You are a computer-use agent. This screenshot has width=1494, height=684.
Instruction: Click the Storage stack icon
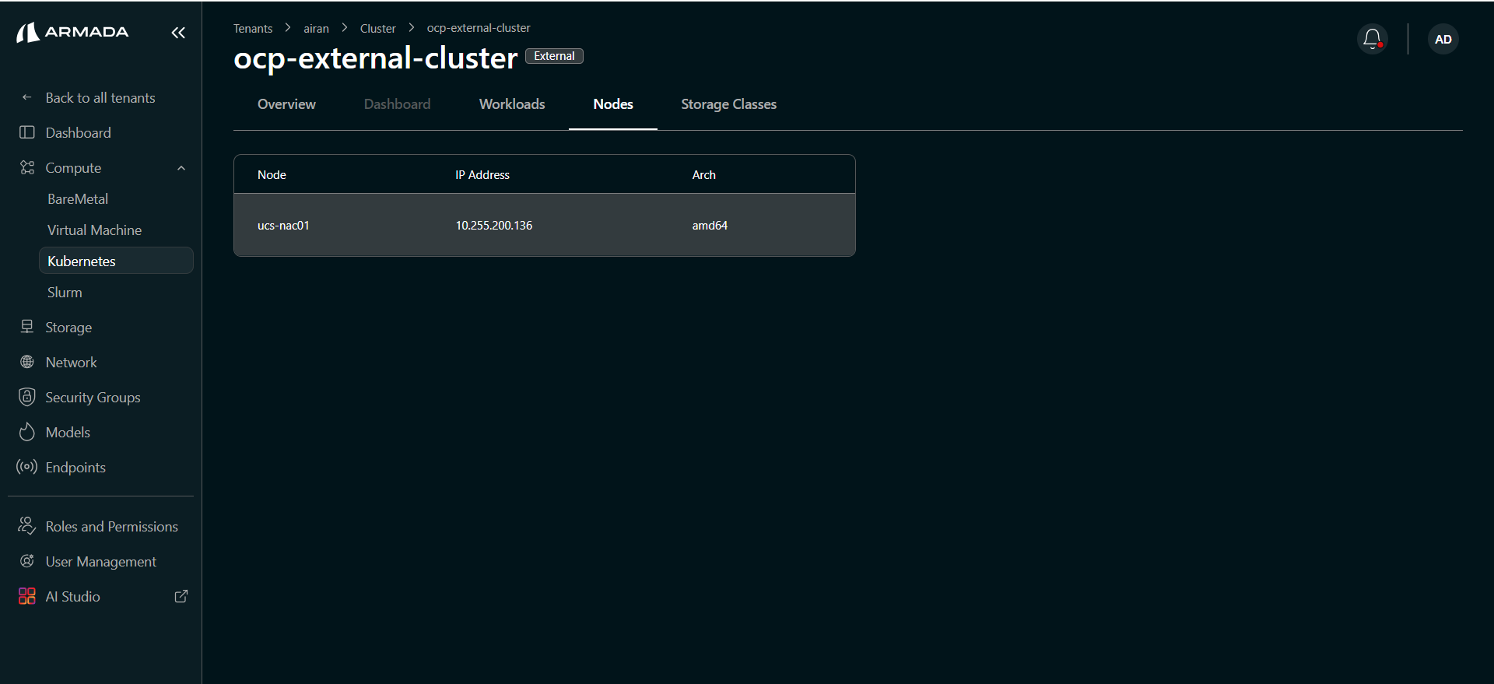click(27, 327)
